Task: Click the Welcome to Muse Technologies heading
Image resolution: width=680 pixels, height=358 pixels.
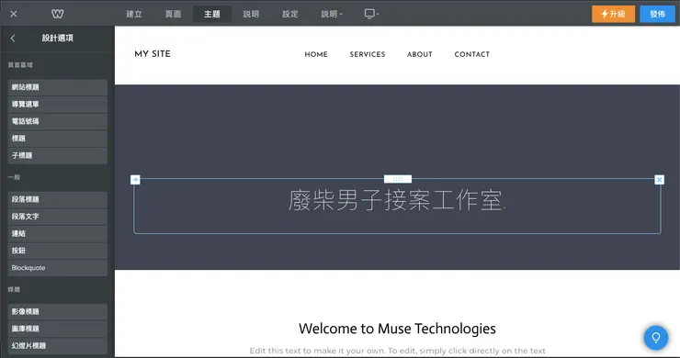Action: pos(397,329)
